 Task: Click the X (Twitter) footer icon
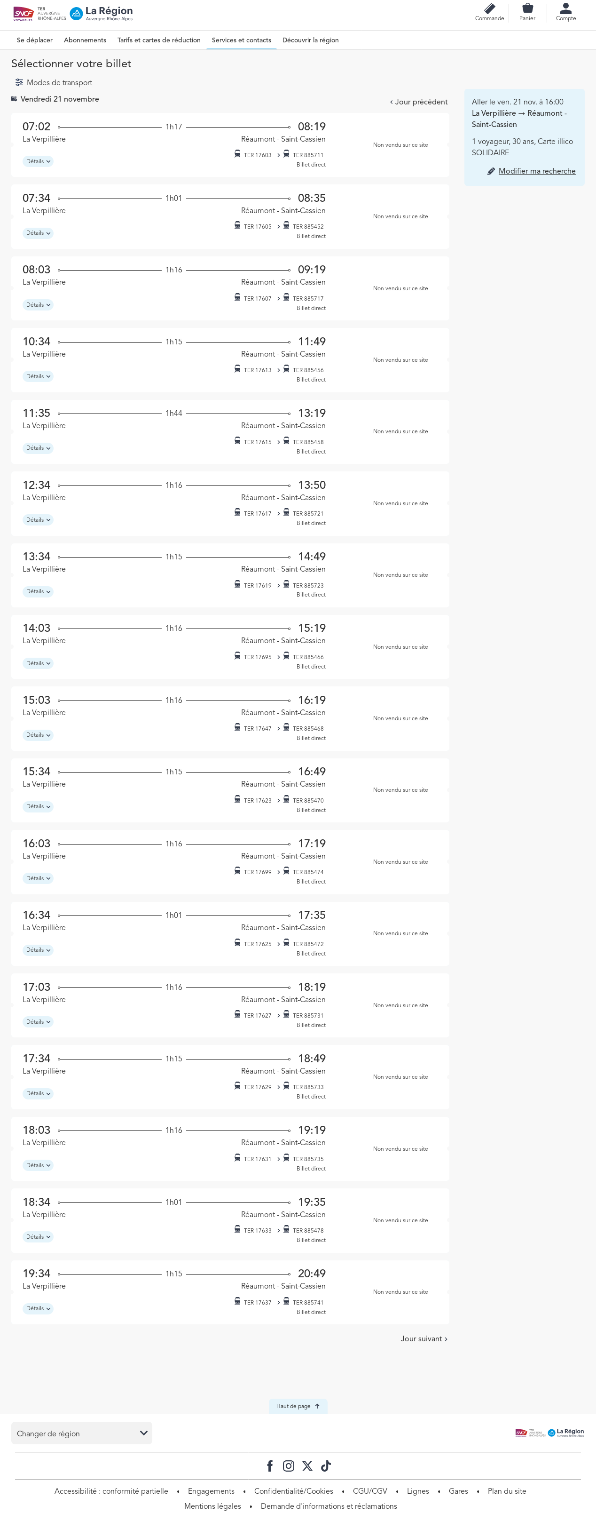(307, 1465)
